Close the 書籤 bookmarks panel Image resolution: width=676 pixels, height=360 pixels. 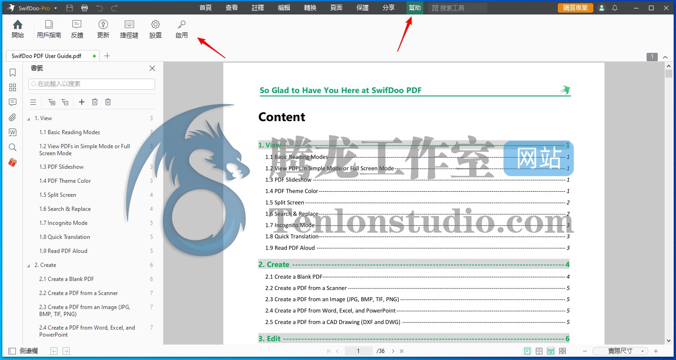152,68
